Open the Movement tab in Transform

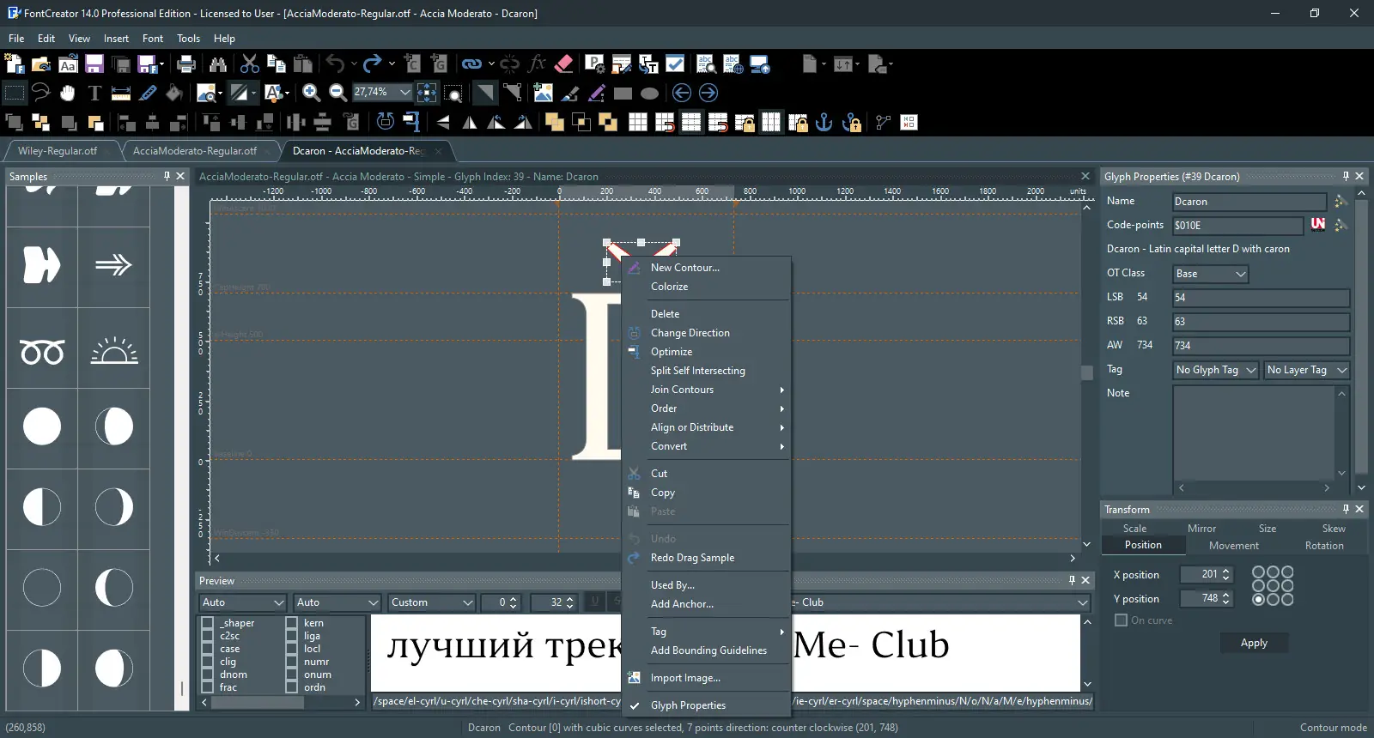(1233, 546)
